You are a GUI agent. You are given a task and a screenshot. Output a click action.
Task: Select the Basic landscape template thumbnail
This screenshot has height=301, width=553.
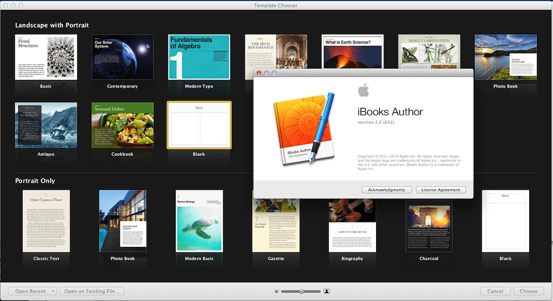coord(46,57)
